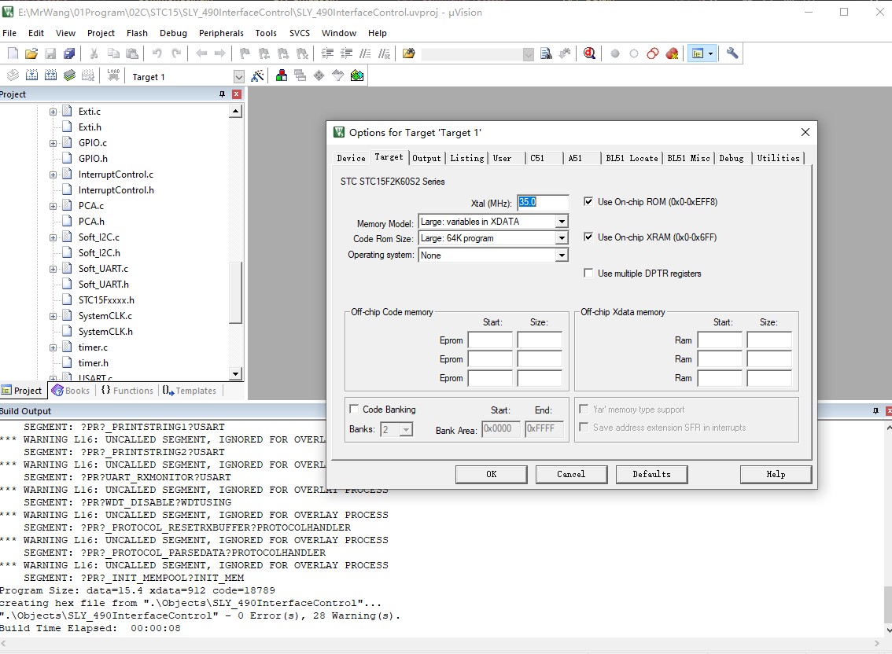Click the first Ram Size field
This screenshot has height=654, width=892.
[769, 340]
